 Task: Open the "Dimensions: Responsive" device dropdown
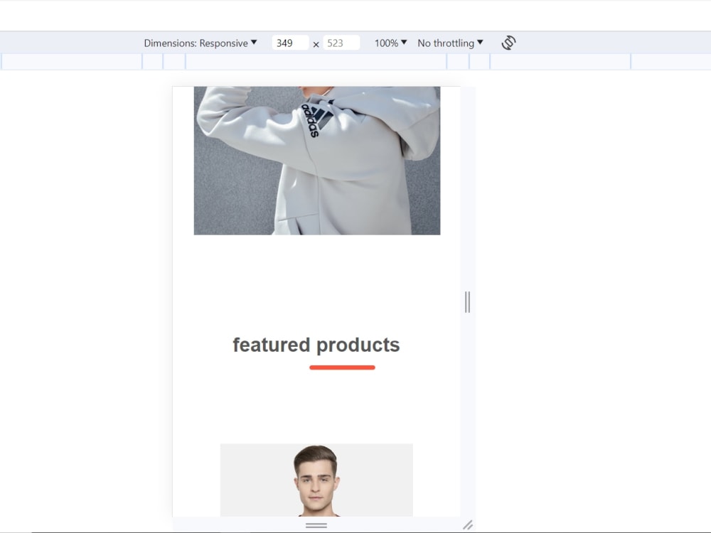(x=199, y=43)
